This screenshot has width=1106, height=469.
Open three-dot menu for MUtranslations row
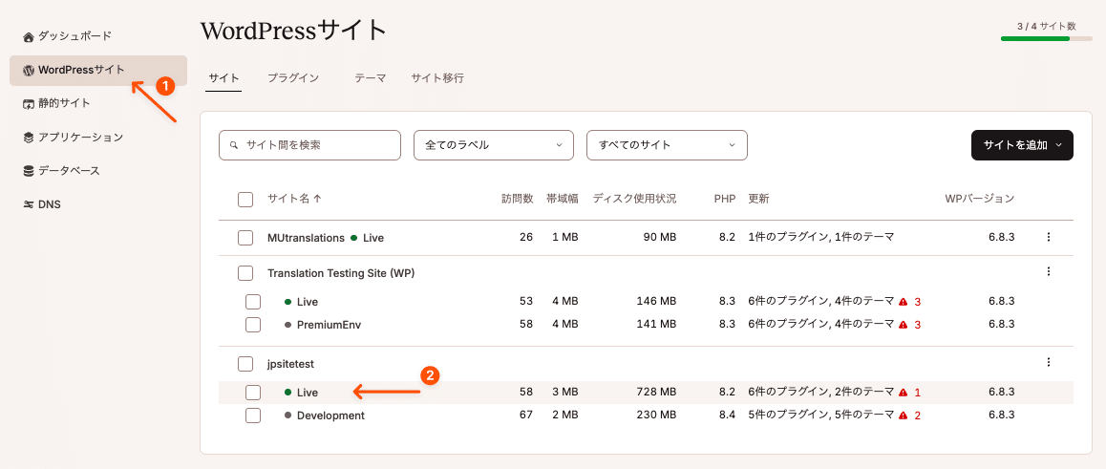click(x=1048, y=237)
